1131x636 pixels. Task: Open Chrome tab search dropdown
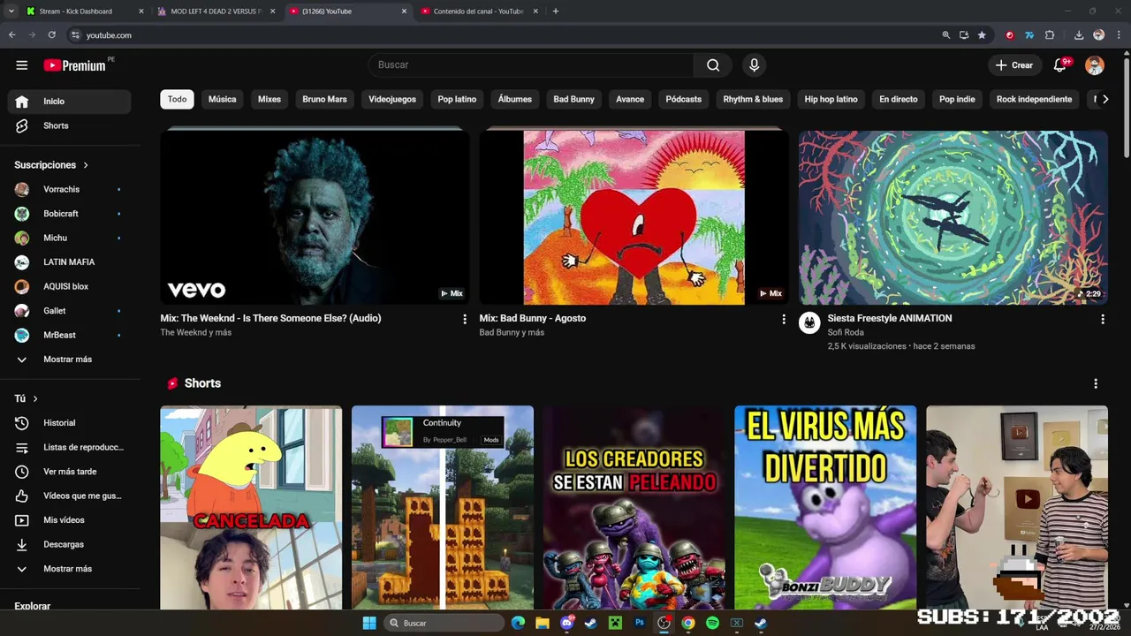tap(11, 11)
